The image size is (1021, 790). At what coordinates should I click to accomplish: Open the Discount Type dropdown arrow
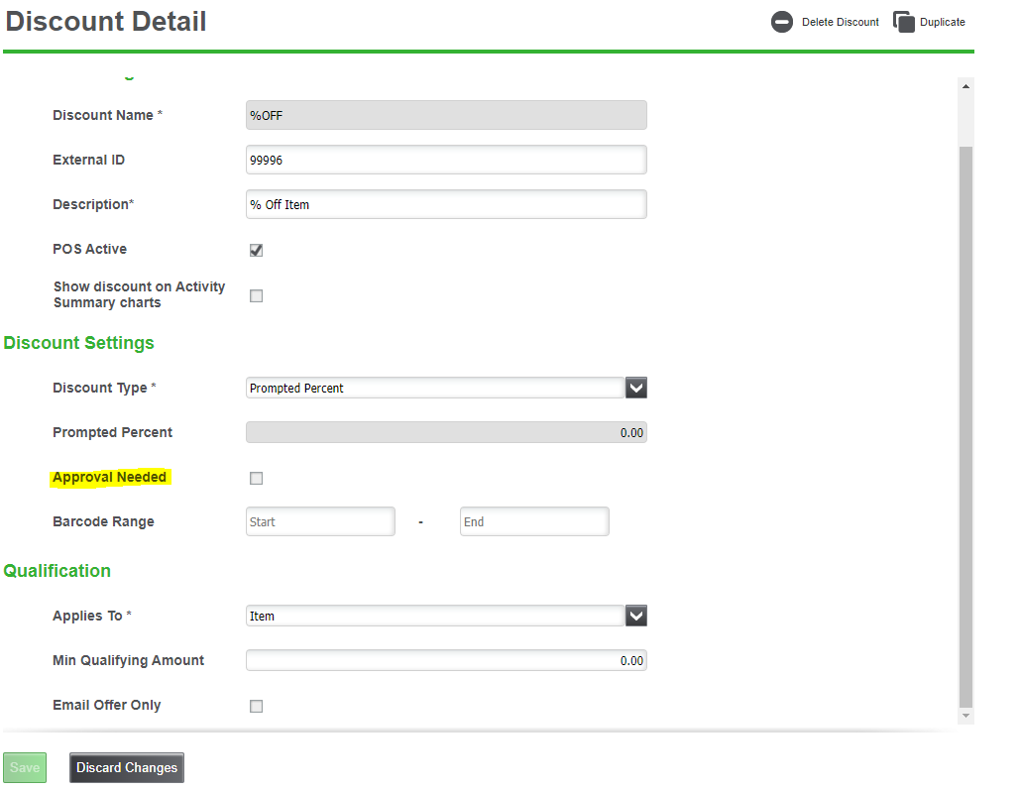(636, 388)
